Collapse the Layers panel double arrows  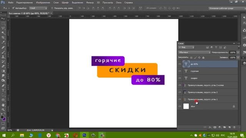click(x=234, y=43)
